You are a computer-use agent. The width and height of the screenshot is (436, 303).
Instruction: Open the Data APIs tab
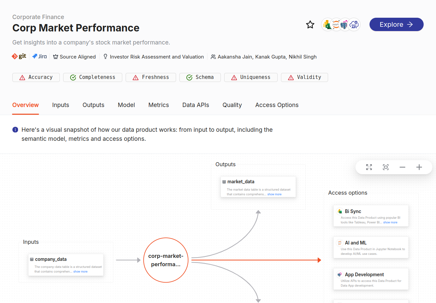[196, 105]
